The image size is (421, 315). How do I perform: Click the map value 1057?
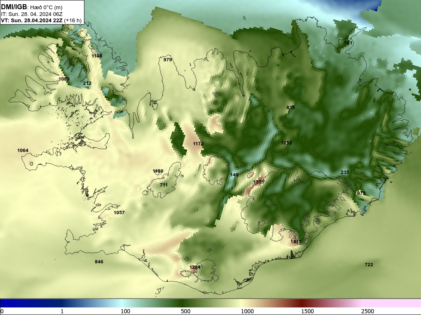pos(119,213)
